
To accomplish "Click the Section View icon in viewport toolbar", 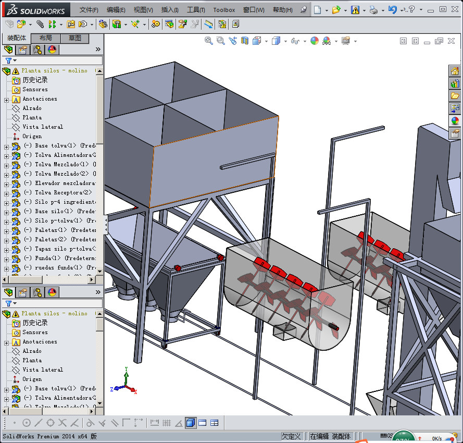I will (x=245, y=41).
